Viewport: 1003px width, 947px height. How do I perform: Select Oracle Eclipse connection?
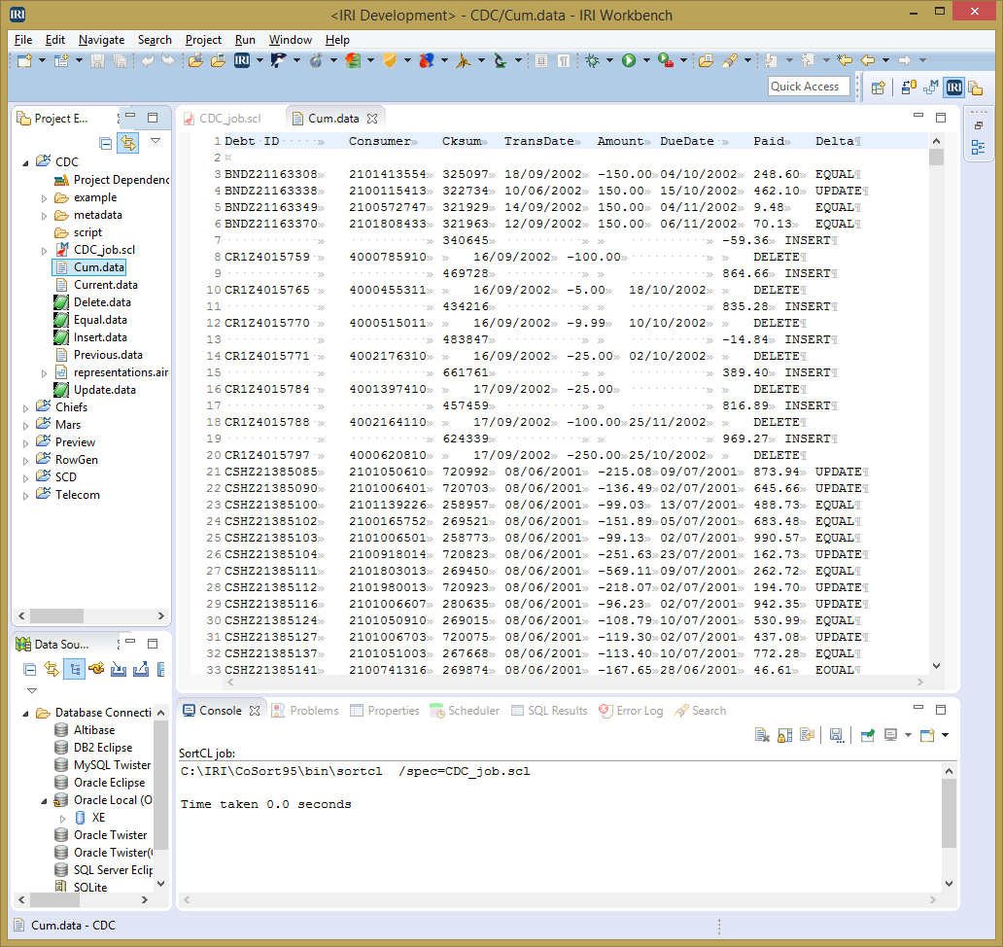coord(110,783)
